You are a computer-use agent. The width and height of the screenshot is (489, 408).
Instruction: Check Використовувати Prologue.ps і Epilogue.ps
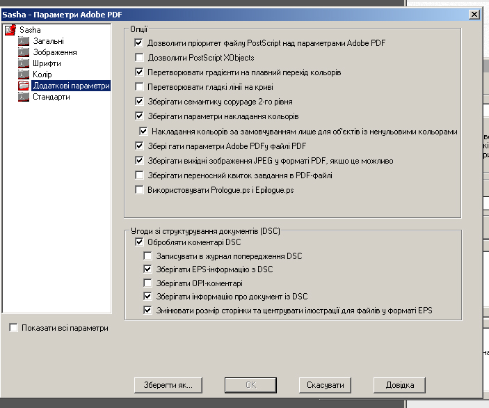139,190
